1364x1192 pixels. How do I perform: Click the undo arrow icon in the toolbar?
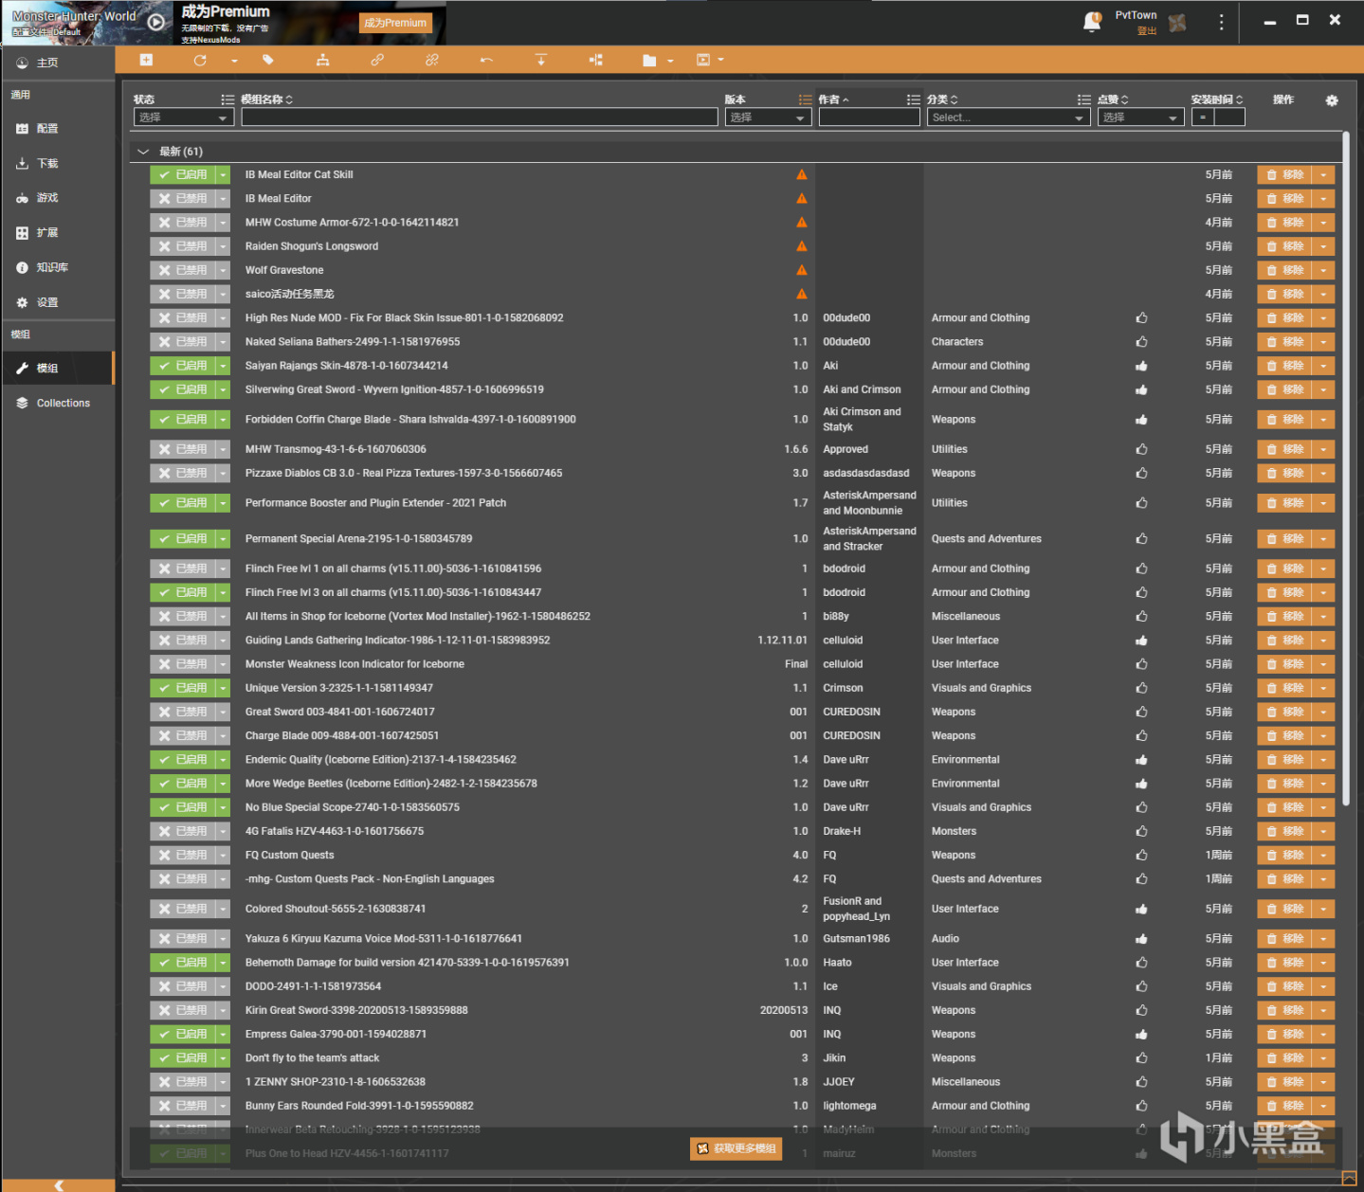(x=486, y=60)
